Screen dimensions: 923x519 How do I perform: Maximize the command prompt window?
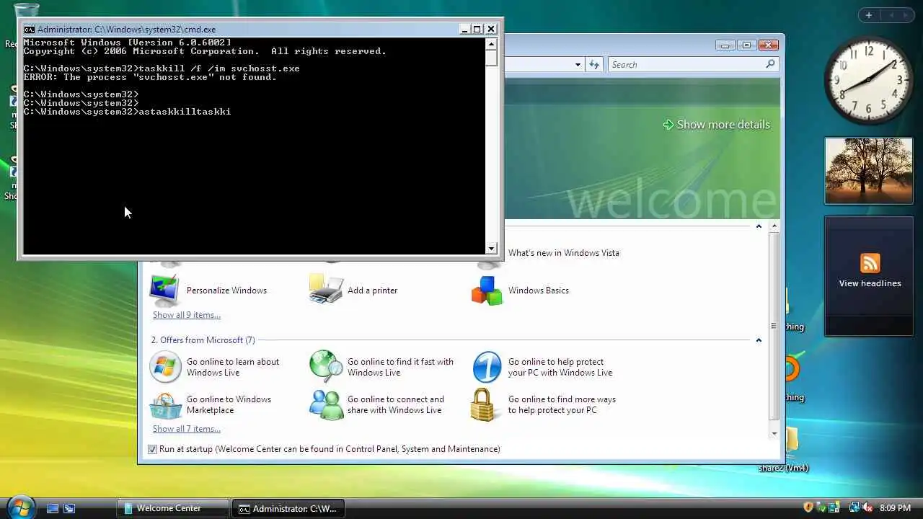pos(477,30)
